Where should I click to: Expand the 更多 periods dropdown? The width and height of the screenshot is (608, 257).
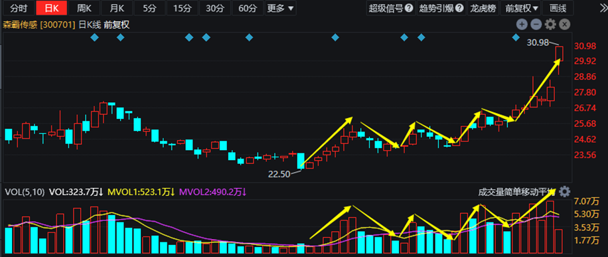[x=280, y=8]
